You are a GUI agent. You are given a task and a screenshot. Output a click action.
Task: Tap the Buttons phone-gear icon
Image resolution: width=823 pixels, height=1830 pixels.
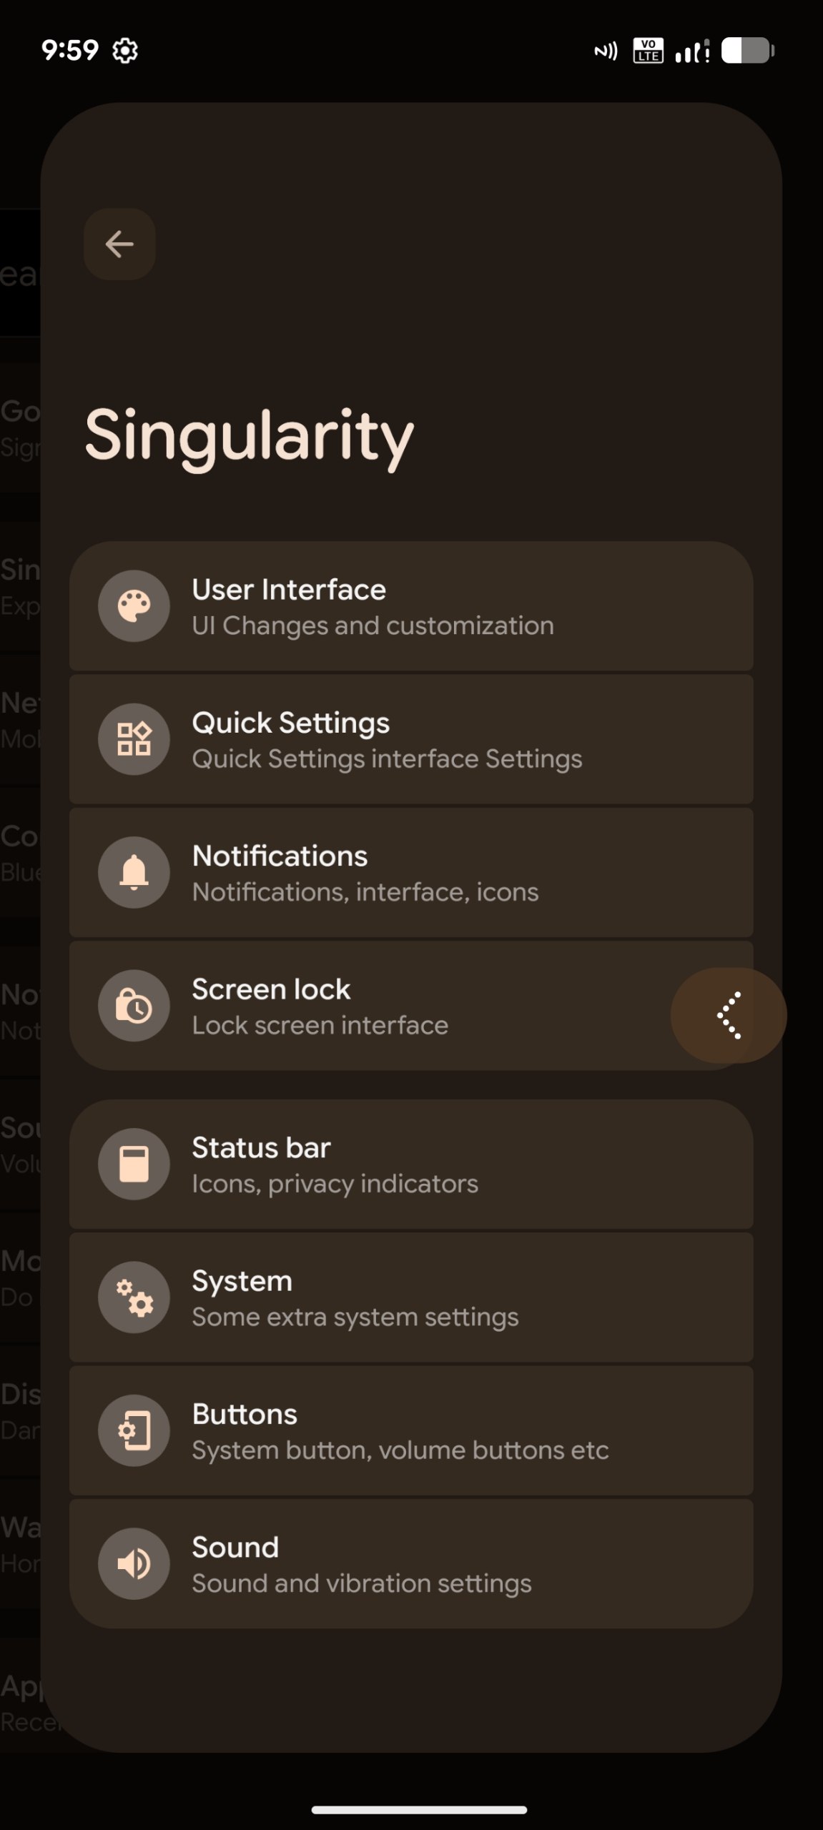coord(134,1430)
